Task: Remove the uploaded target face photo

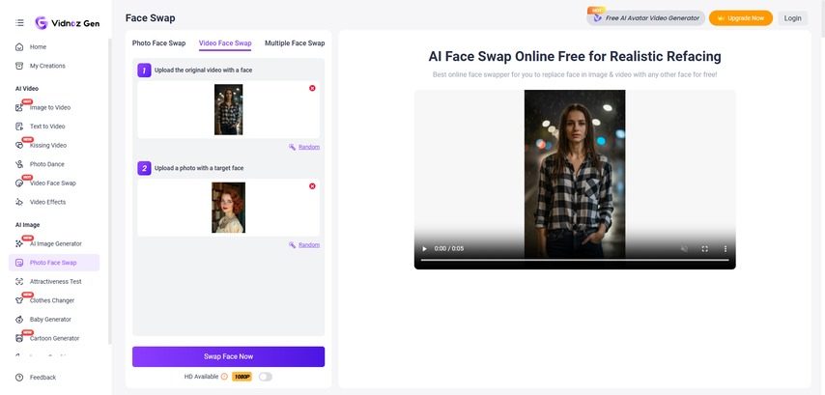Action: coord(312,186)
